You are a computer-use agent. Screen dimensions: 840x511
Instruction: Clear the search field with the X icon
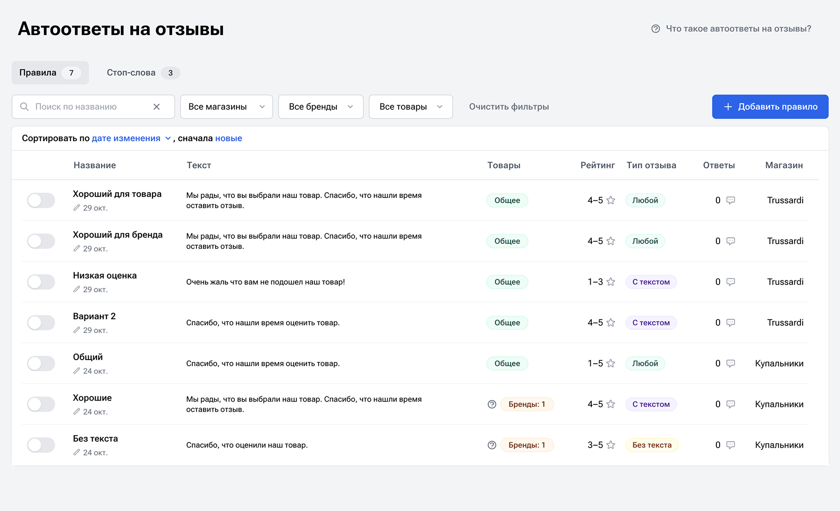click(156, 107)
